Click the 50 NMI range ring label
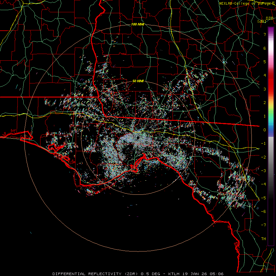The width and height of the screenshot is (276, 276). pos(138,81)
